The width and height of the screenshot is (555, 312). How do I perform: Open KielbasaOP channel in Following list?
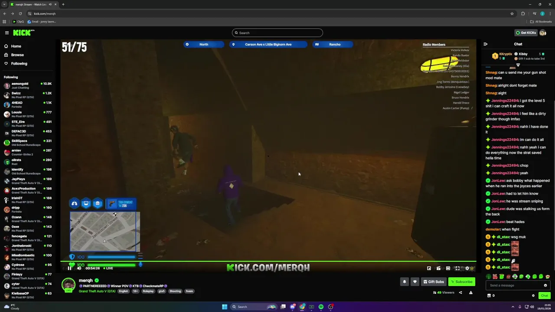(28, 295)
